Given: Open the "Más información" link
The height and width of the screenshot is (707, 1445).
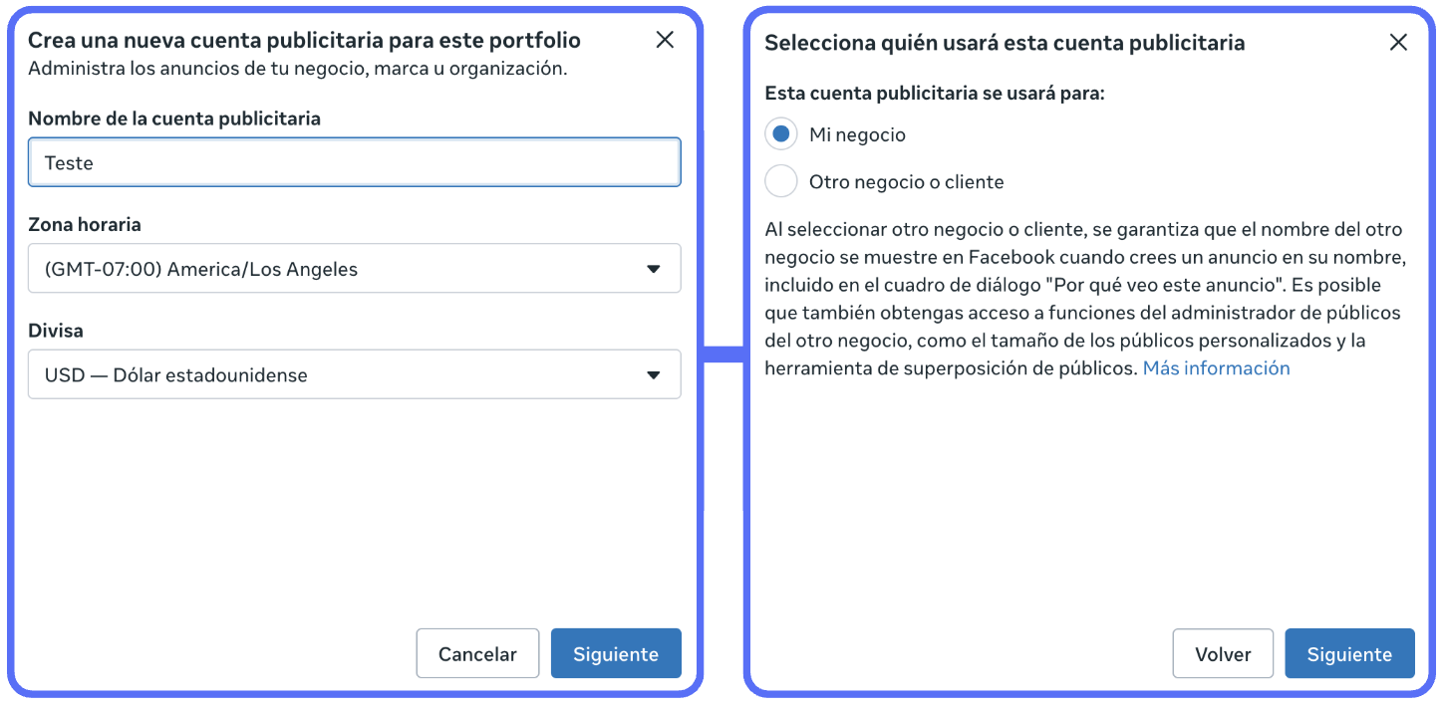Looking at the screenshot, I should pos(1216,368).
